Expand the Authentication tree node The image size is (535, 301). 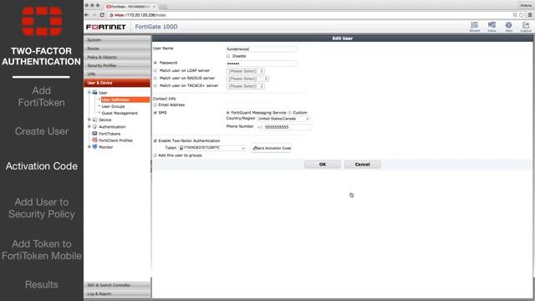(x=89, y=126)
